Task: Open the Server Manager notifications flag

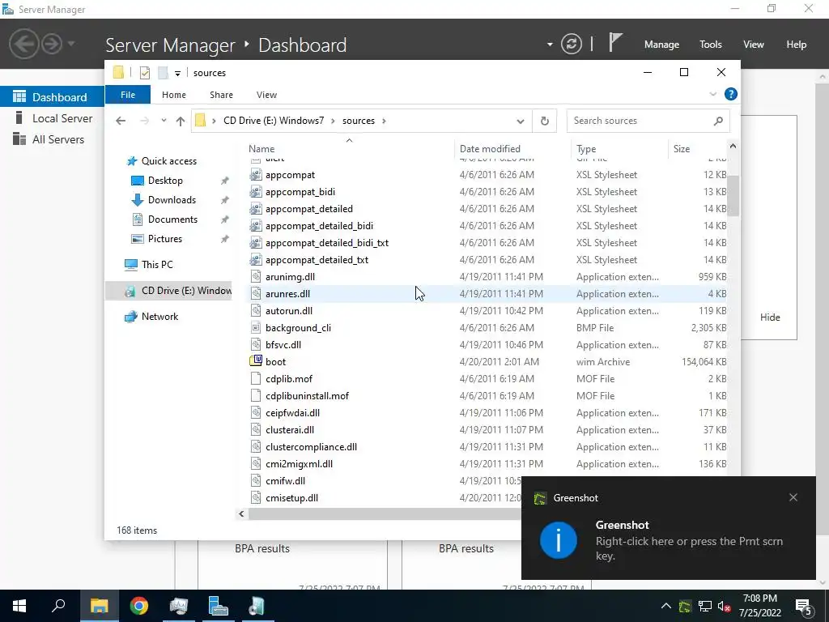Action: coord(615,43)
